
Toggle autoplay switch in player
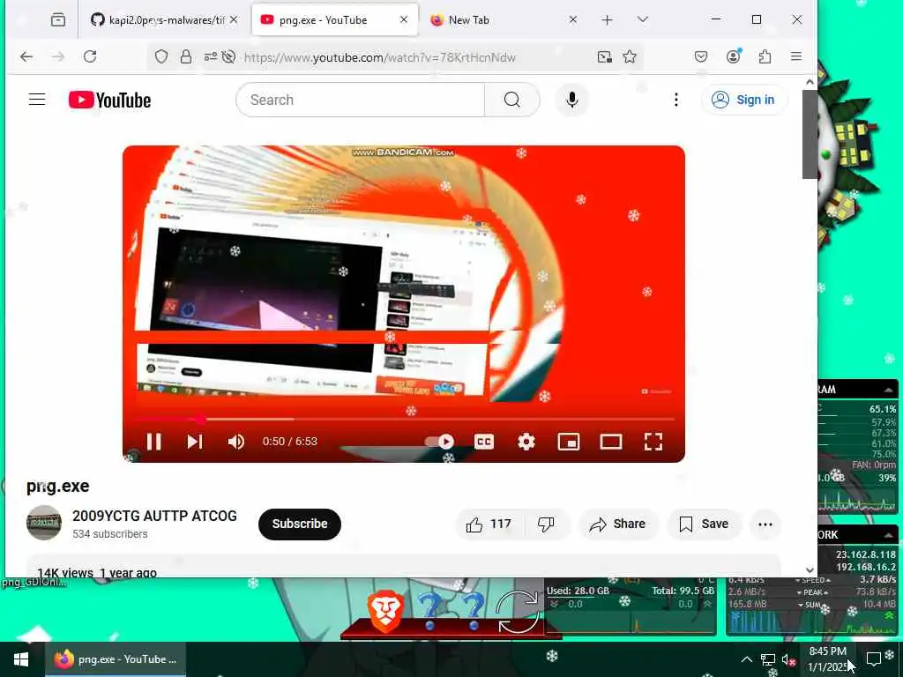pyautogui.click(x=439, y=442)
